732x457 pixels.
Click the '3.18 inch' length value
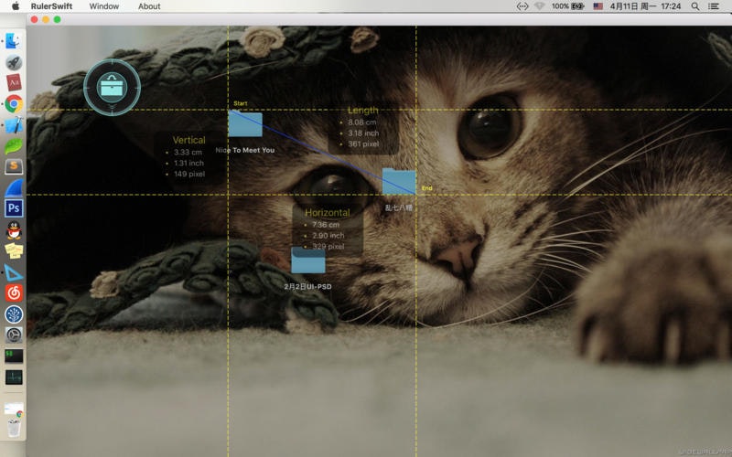[363, 133]
